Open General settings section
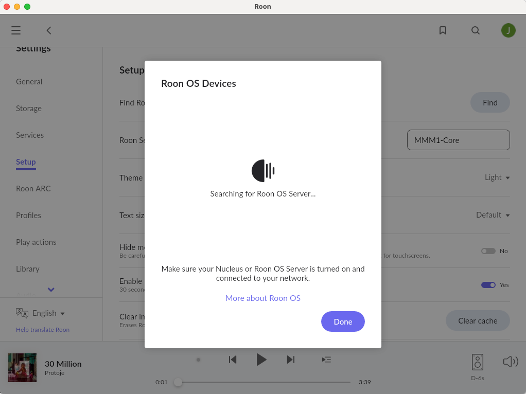 point(29,81)
